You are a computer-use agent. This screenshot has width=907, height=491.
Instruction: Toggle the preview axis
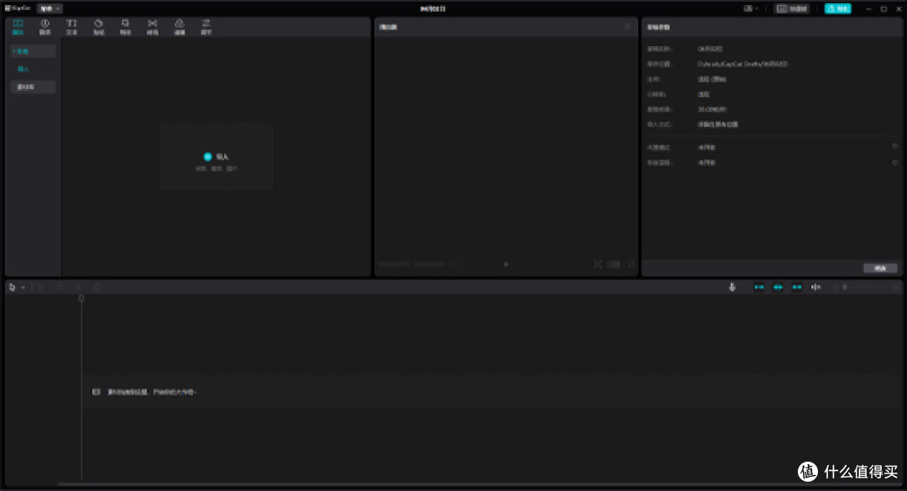pyautogui.click(x=815, y=287)
